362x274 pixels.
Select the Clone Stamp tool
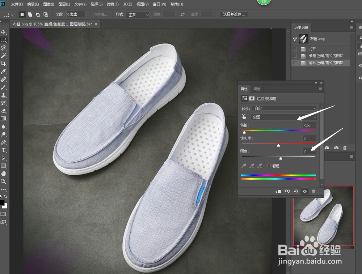(x=4, y=95)
